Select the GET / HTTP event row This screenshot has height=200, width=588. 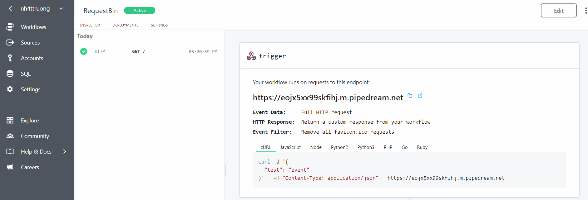click(149, 52)
